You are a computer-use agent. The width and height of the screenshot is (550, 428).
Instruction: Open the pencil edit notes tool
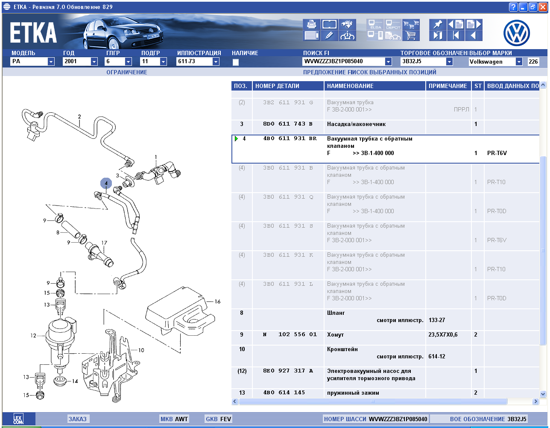tap(329, 35)
